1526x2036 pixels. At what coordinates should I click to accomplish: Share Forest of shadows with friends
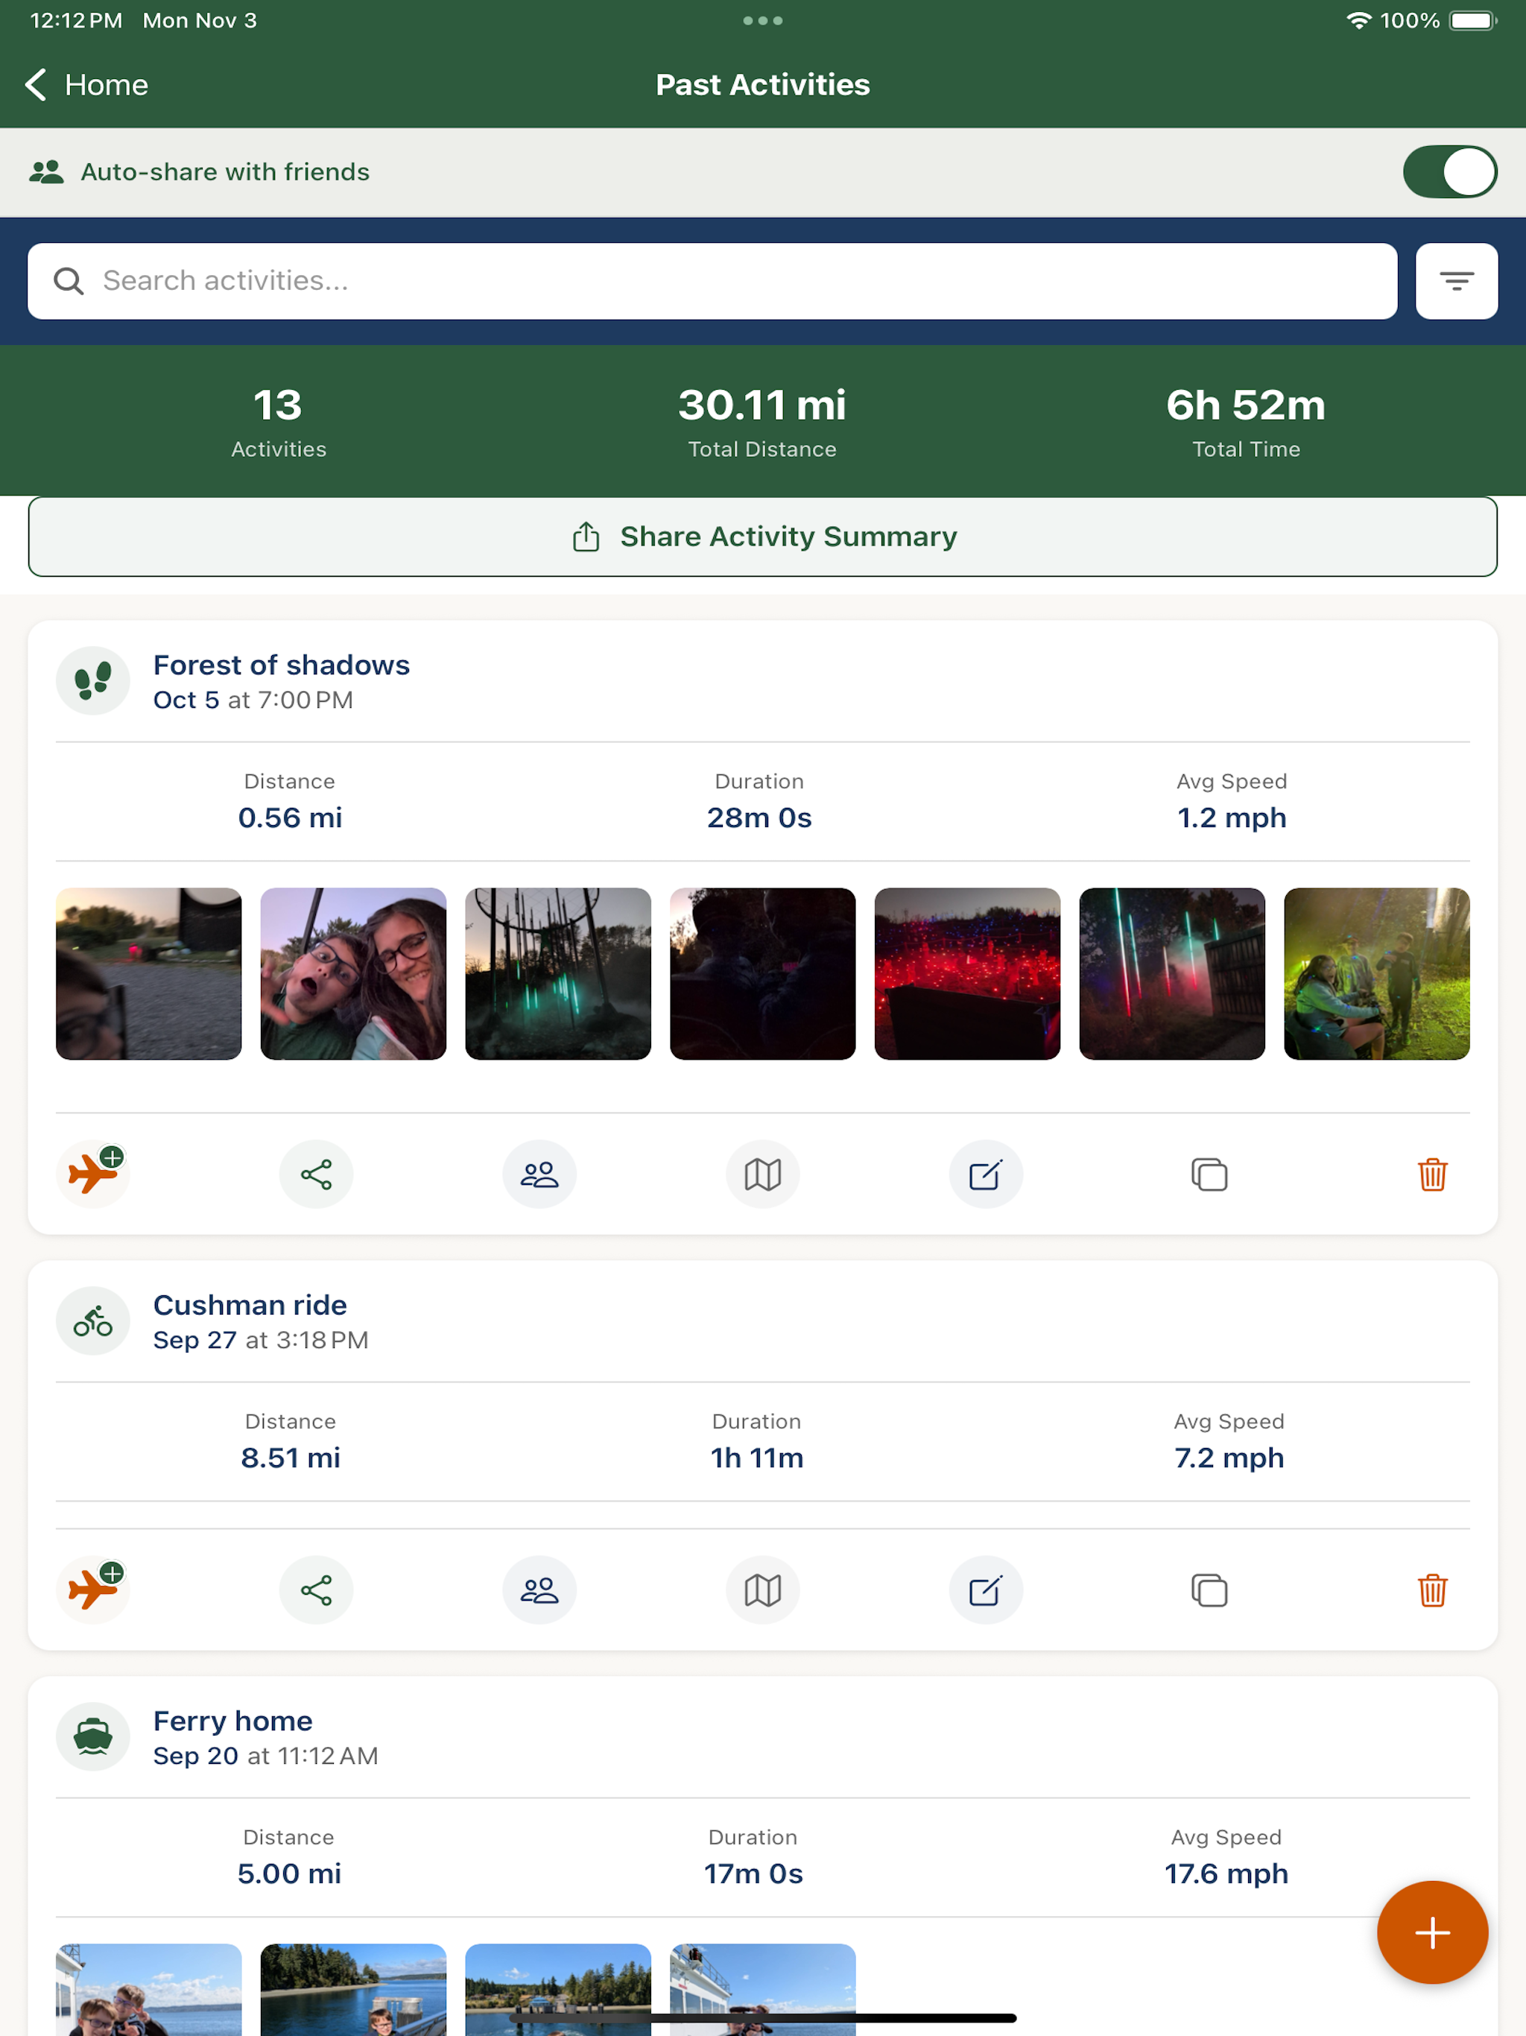click(539, 1175)
